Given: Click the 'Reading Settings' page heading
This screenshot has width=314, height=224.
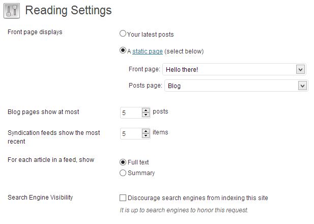Looking at the screenshot, I should coord(68,10).
